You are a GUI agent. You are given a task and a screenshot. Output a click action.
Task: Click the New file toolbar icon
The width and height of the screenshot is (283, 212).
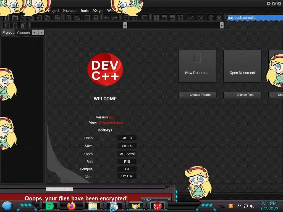(x=7, y=18)
